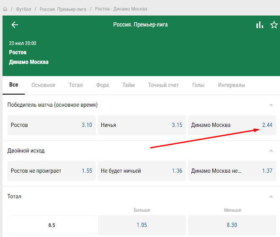Click the Больше column label

[142, 210]
